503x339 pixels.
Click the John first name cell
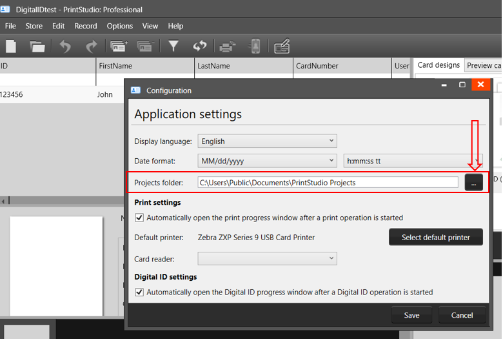coord(105,94)
